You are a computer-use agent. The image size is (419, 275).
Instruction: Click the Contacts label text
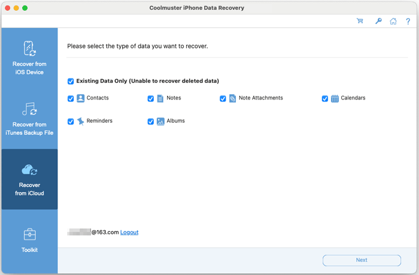click(x=98, y=98)
